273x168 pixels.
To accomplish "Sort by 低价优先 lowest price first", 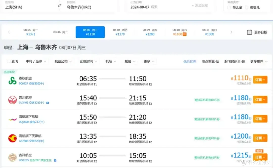I will (x=190, y=61).
